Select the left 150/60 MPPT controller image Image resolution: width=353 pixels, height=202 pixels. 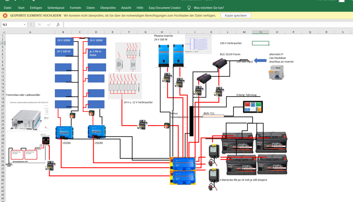(x=64, y=132)
